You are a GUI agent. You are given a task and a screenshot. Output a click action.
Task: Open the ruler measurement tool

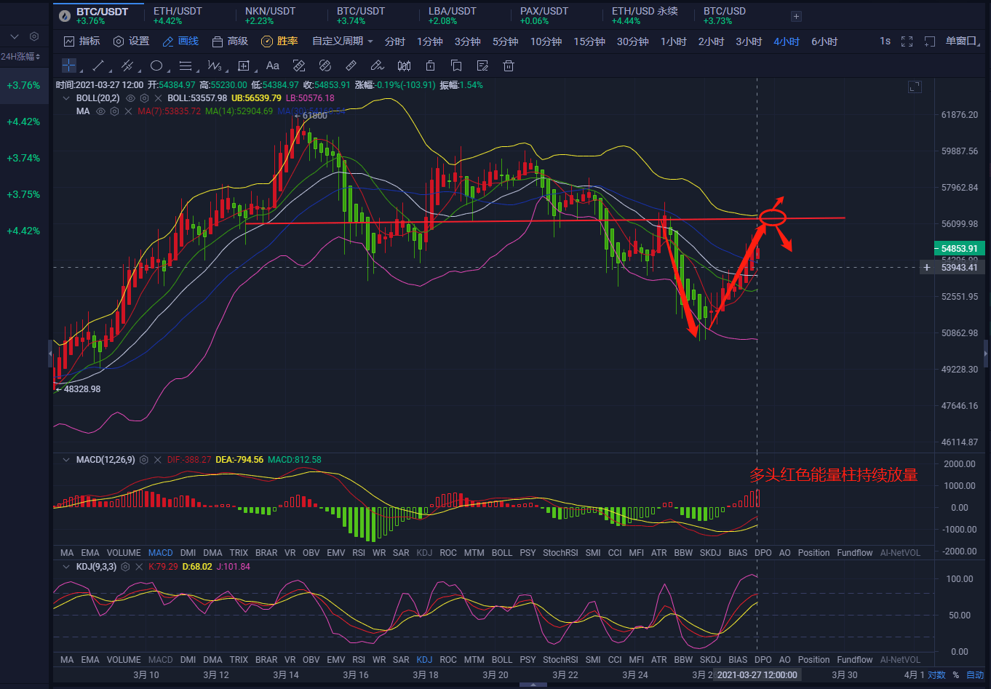click(x=351, y=65)
